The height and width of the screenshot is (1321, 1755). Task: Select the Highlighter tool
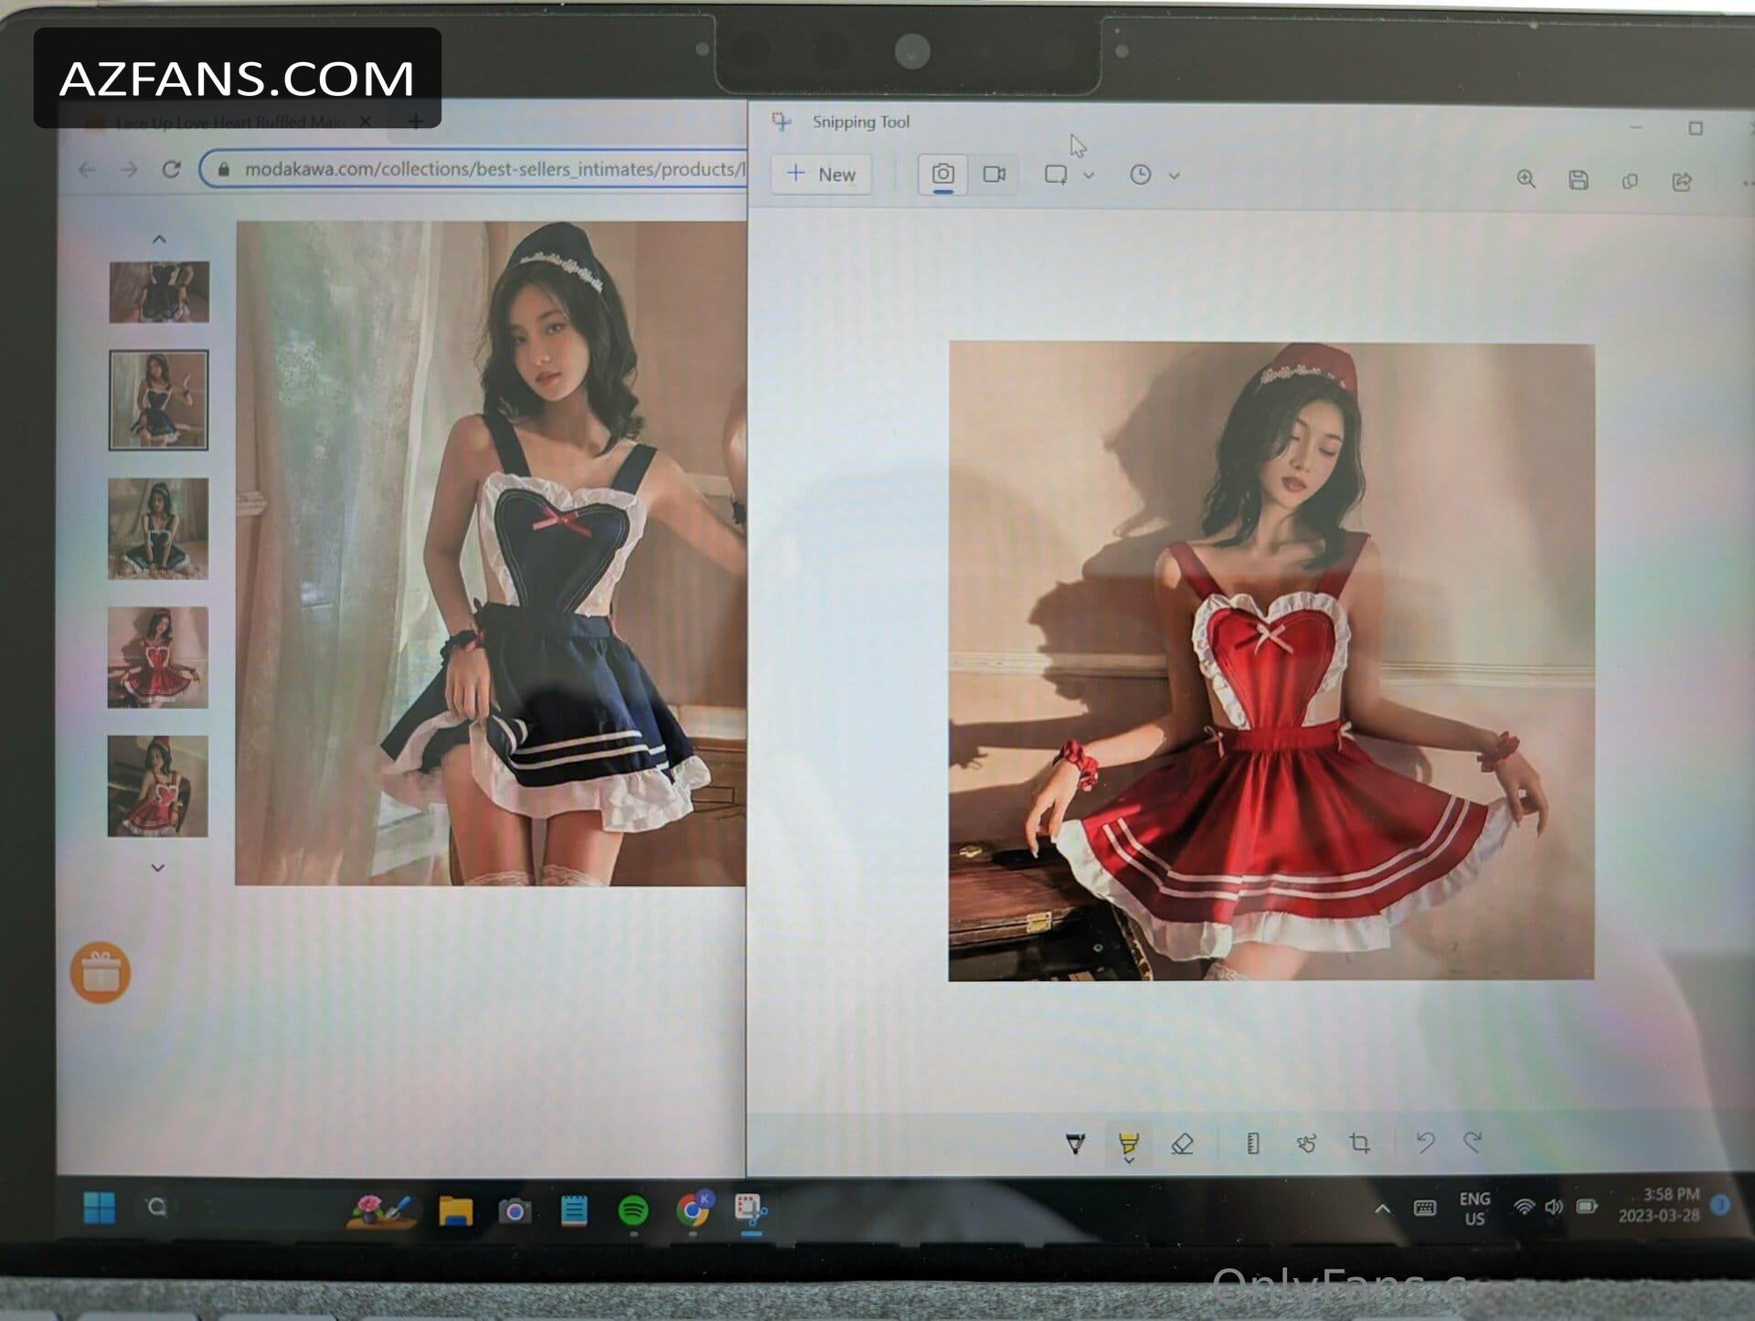pyautogui.click(x=1129, y=1141)
